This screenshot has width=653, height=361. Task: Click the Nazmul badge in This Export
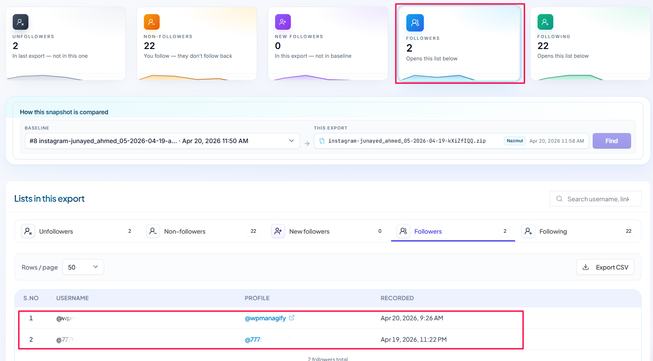point(515,141)
